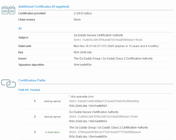Screen dimensions: 176x140
Task: Select RSA 2048 bits line in path row 3
Action: [88, 137]
